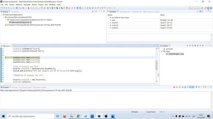Open the Edit menu
213x119 pixels.
[6, 5]
